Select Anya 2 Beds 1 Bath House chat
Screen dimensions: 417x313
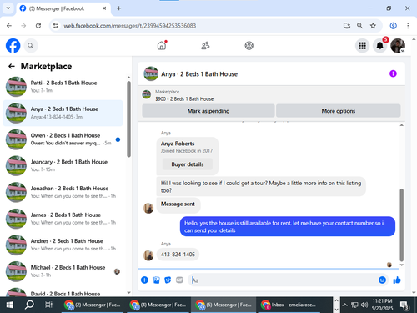(x=63, y=113)
